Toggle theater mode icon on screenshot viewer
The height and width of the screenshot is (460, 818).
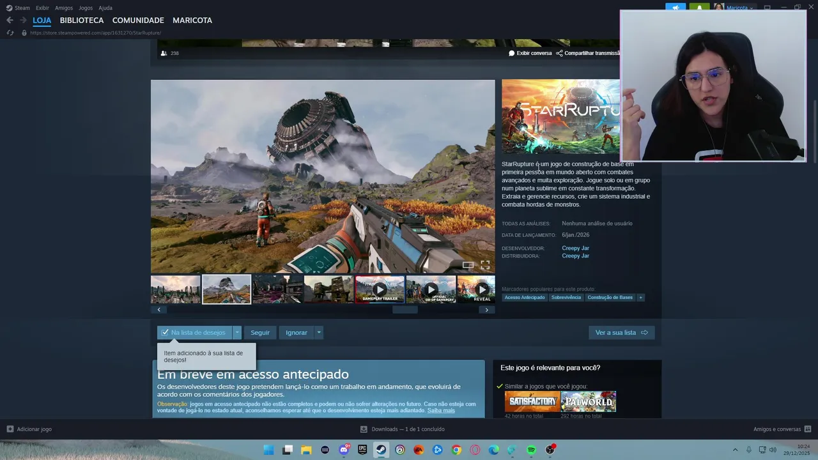tap(468, 264)
